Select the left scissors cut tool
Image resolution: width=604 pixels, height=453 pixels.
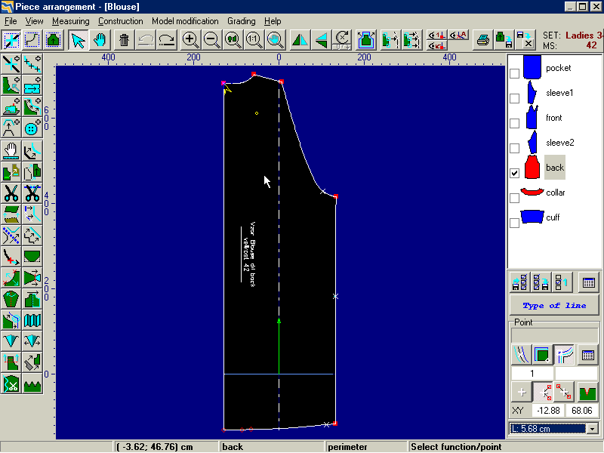coord(11,193)
